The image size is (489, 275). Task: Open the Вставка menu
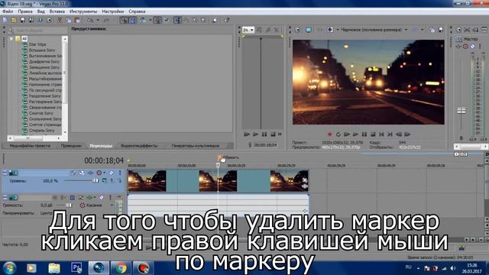coord(57,11)
